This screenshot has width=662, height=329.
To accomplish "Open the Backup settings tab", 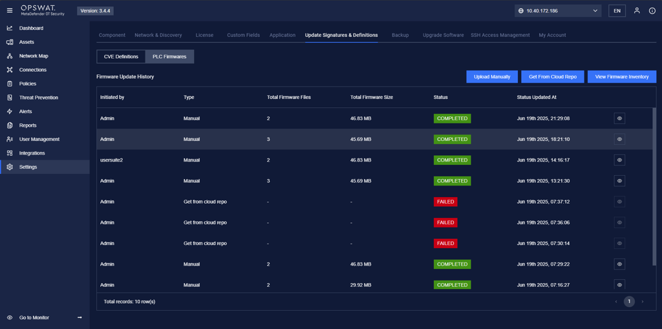I will [x=400, y=35].
